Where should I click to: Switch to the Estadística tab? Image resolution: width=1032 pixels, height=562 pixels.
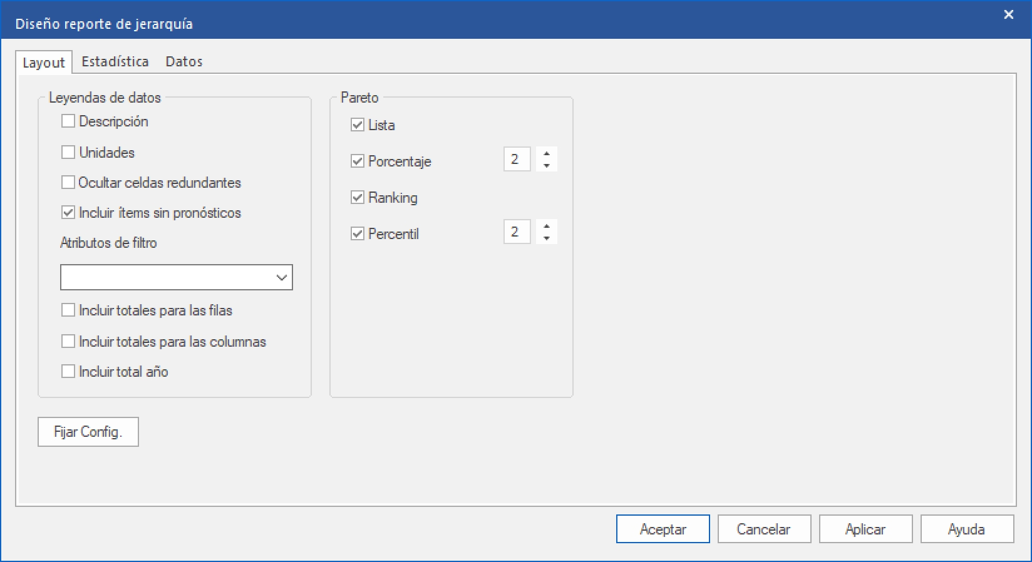pos(115,61)
